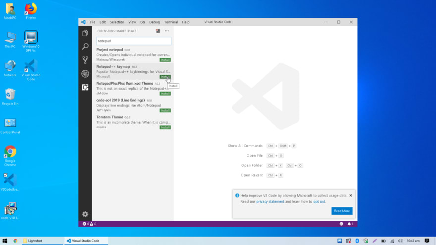436x245 pixels.
Task: Open NoobPC desktop folder icon
Action: tap(10, 11)
